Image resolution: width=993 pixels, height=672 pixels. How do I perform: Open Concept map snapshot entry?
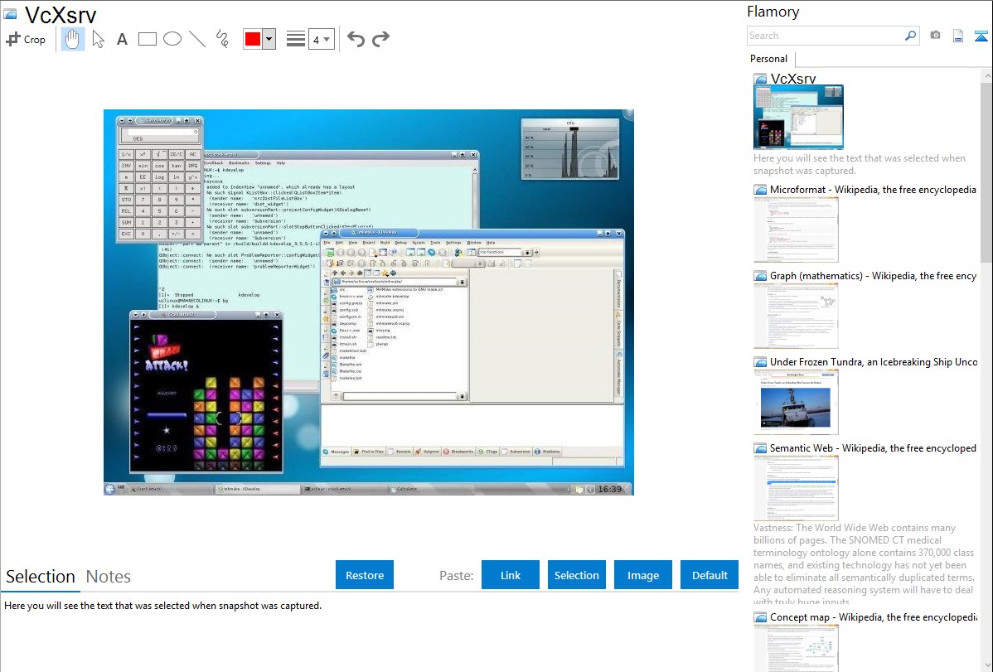[x=873, y=616]
